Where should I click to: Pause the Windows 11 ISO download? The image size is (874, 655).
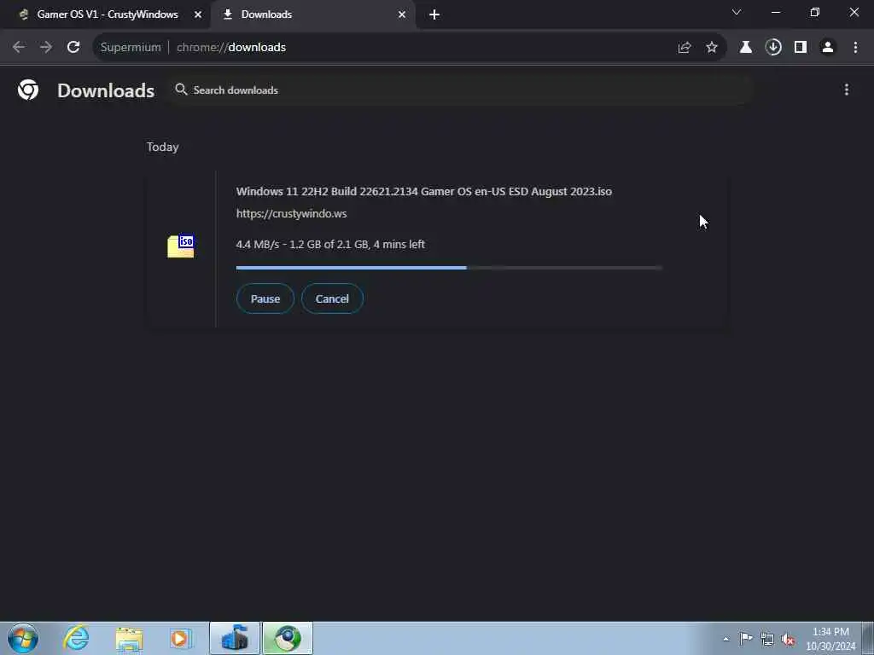(x=265, y=299)
